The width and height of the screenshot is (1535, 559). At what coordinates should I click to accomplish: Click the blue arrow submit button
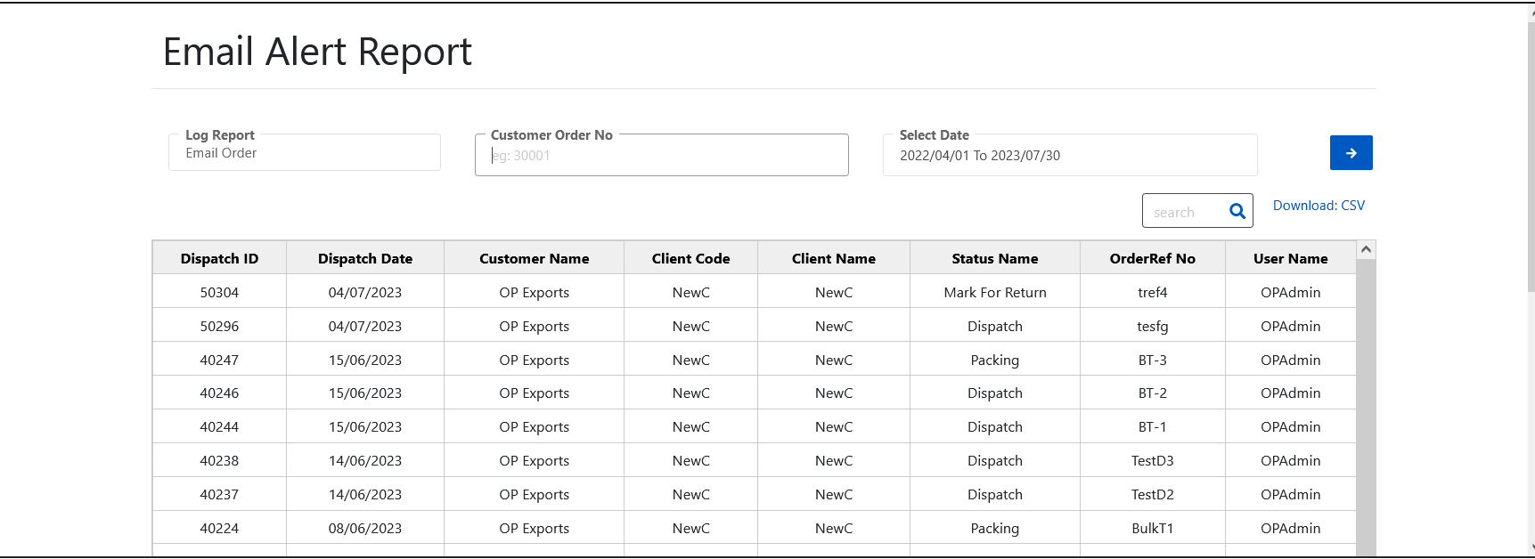[1351, 152]
